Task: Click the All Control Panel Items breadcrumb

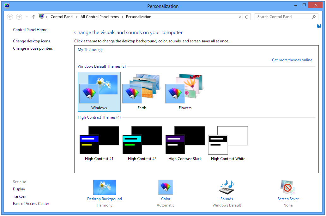Action: click(100, 17)
